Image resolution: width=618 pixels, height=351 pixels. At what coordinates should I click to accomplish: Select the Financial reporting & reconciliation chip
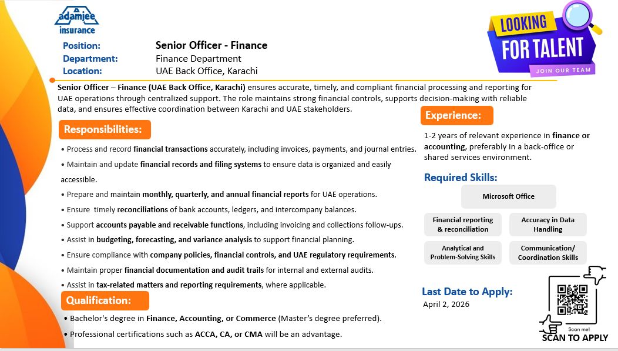click(463, 225)
